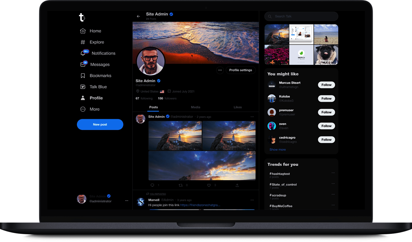
Task: Open Notifications with the 99+ badge
Action: 98,53
